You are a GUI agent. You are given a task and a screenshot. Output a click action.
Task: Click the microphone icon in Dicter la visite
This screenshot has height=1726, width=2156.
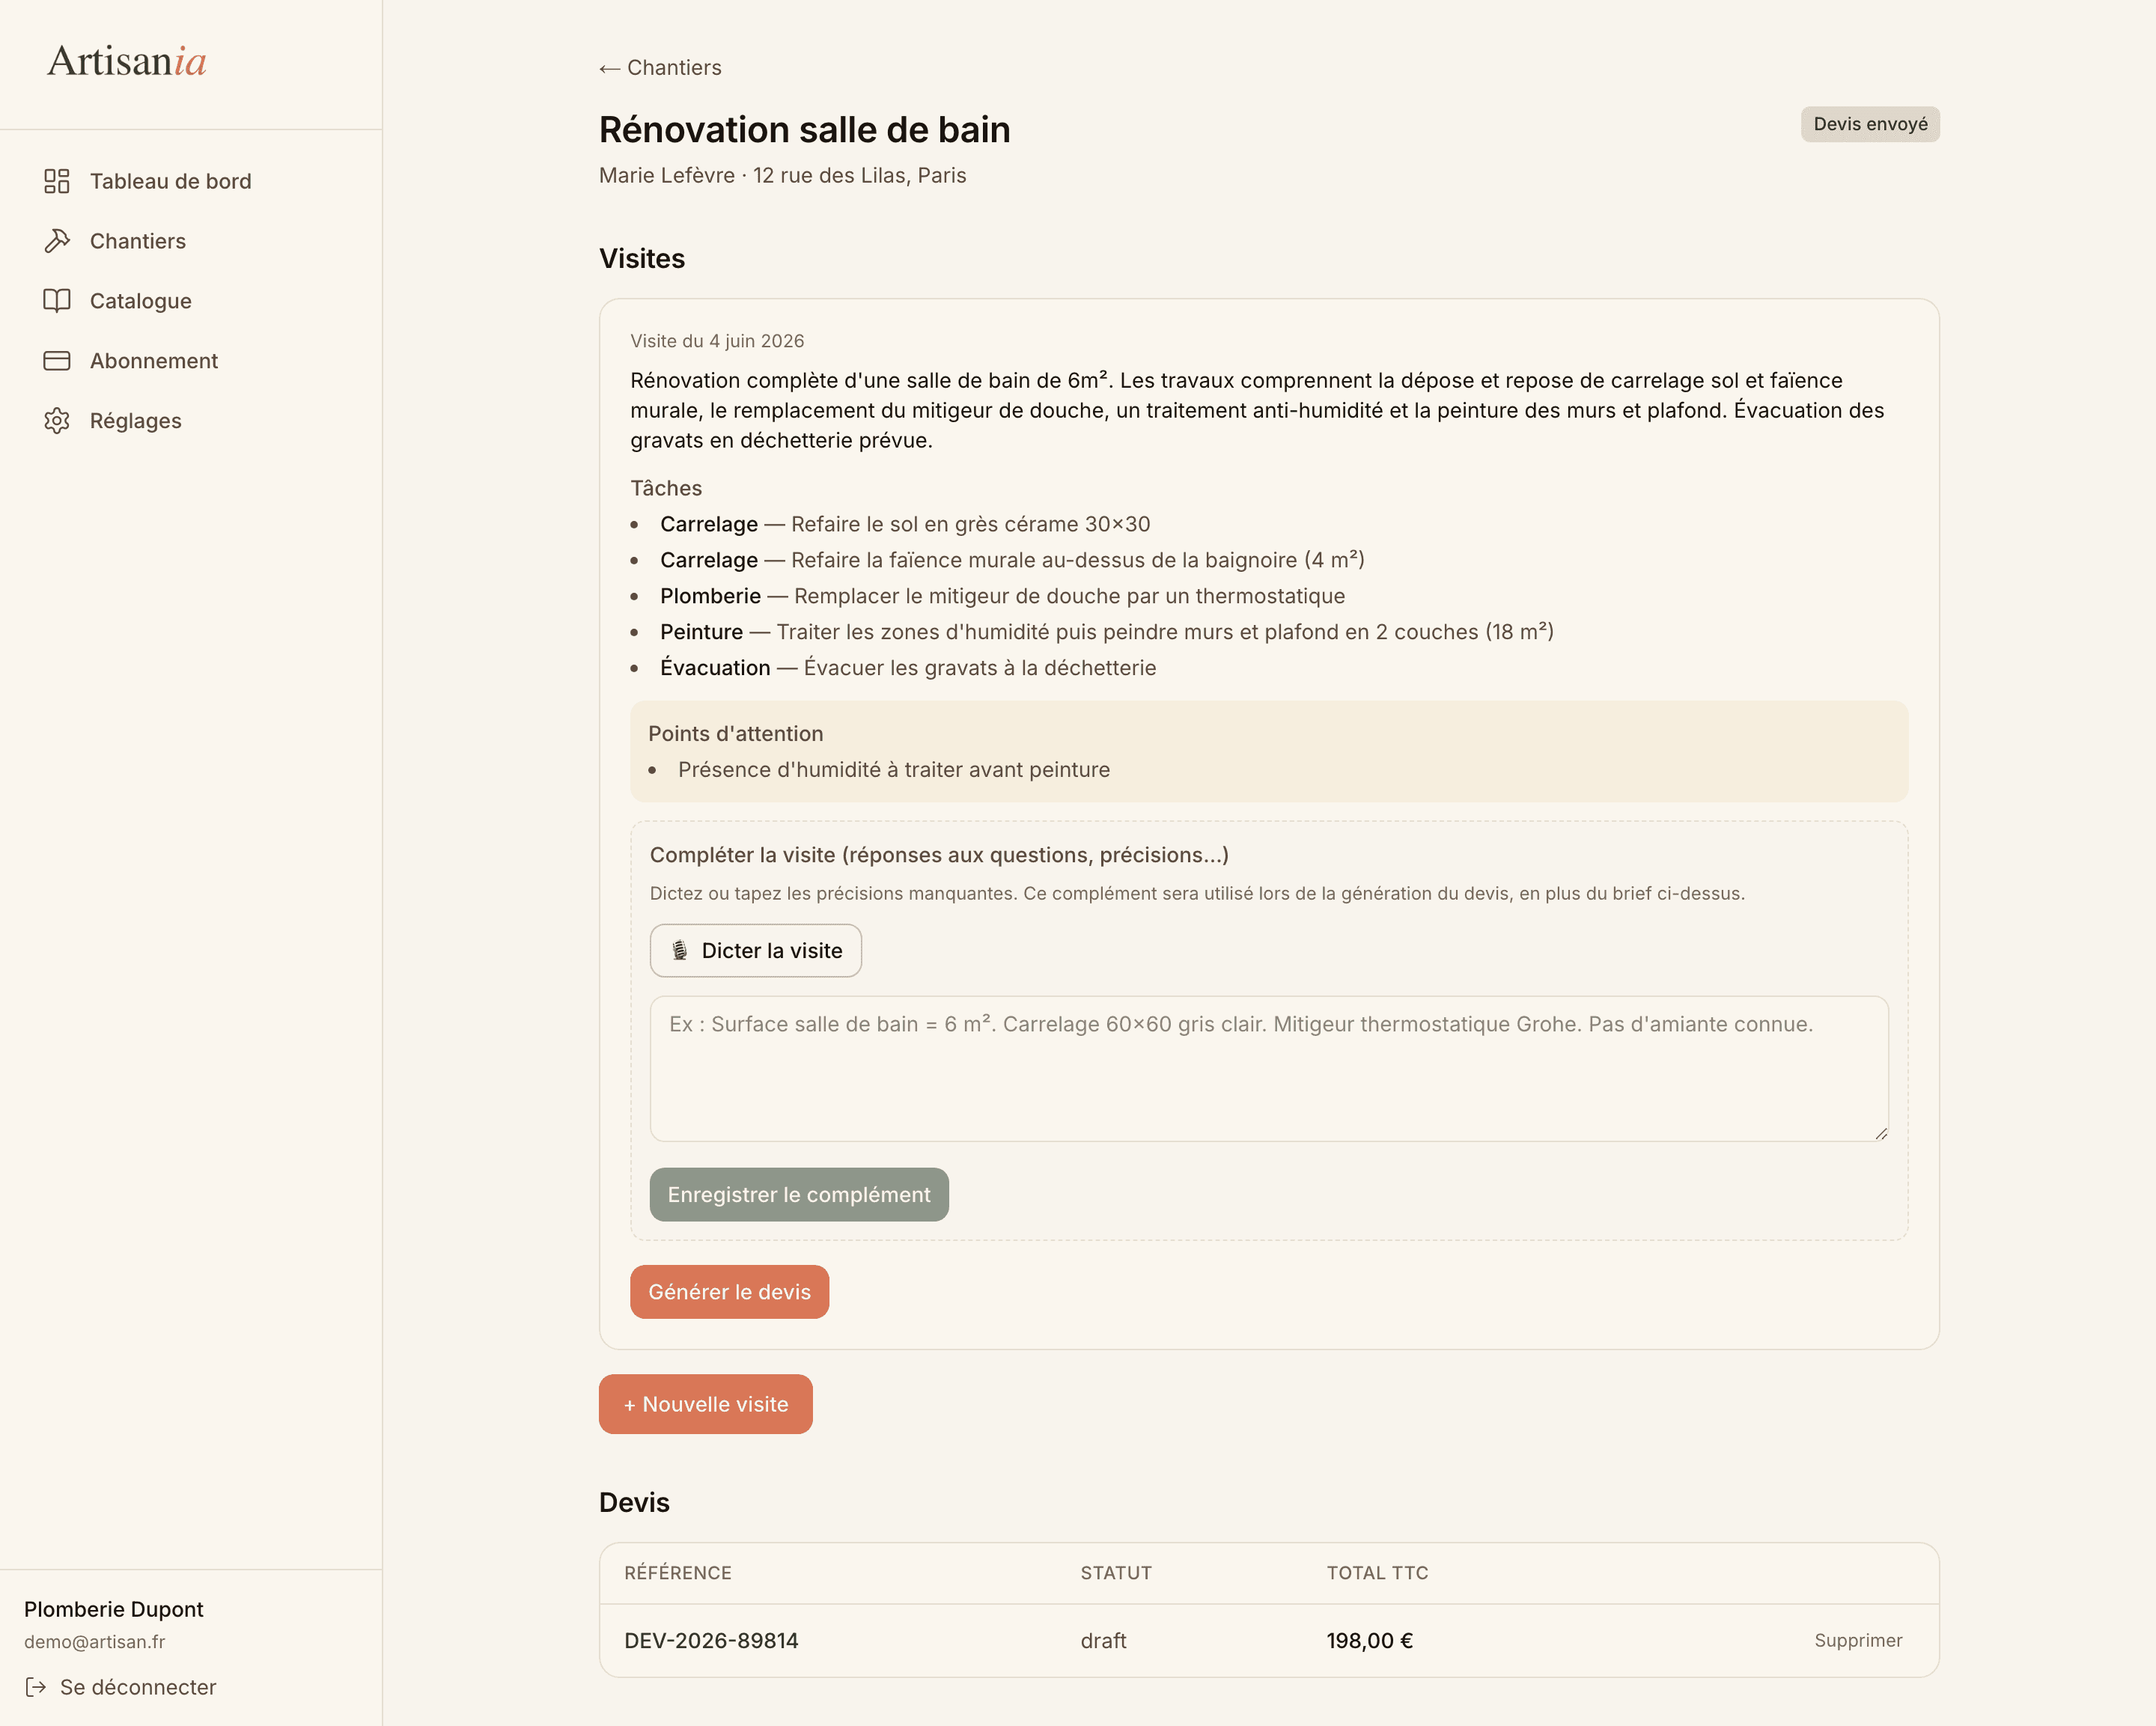pyautogui.click(x=680, y=951)
